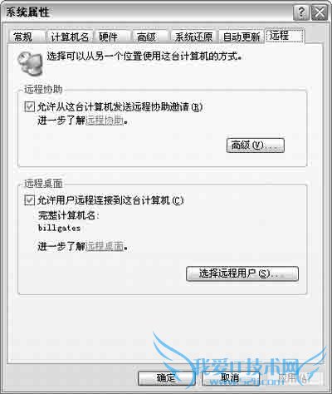Screen dimensions: 332x394
Task: Open the 远程桌面 help link
Action: pos(105,246)
